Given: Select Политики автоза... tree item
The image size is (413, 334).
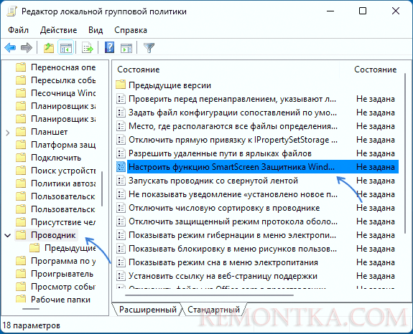Looking at the screenshot, I should pos(63,183).
